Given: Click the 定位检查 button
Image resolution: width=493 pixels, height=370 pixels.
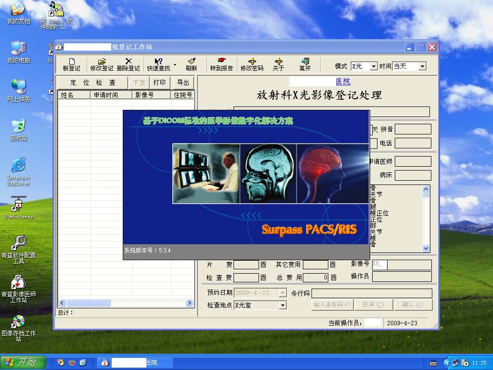Looking at the screenshot, I should click(x=92, y=83).
